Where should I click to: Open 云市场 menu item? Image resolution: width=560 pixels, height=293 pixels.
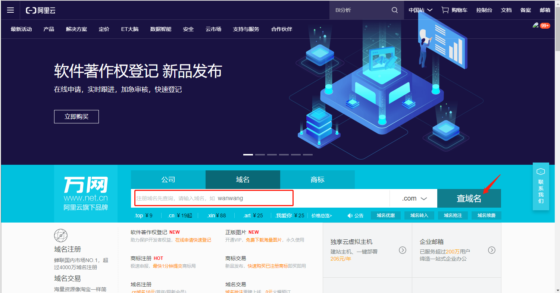213,29
